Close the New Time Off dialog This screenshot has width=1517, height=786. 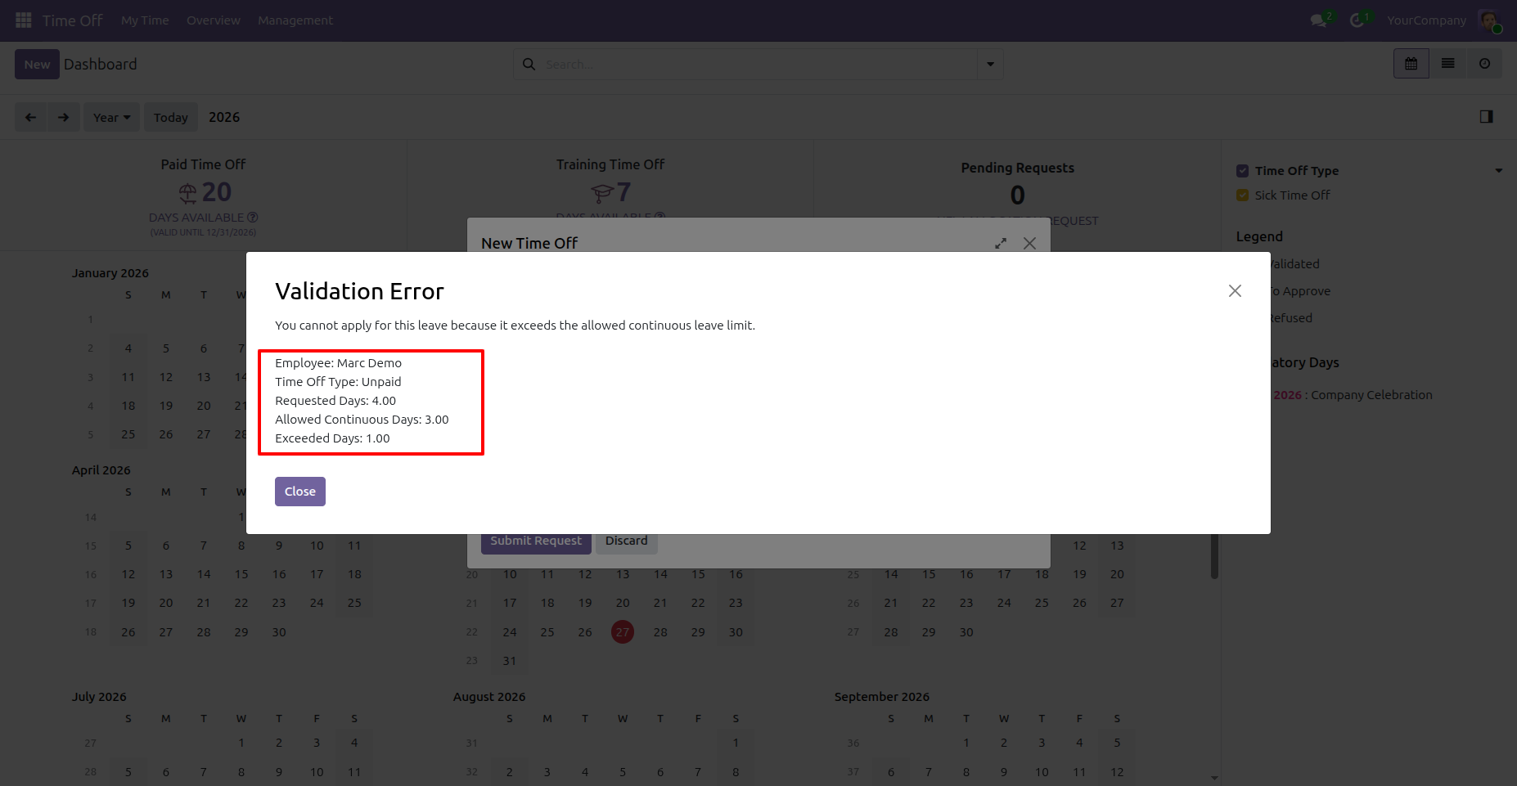(x=1030, y=244)
